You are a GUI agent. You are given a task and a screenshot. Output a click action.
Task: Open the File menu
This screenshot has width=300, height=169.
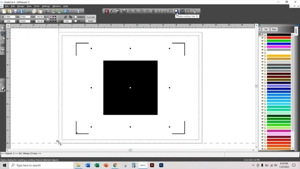7,6
